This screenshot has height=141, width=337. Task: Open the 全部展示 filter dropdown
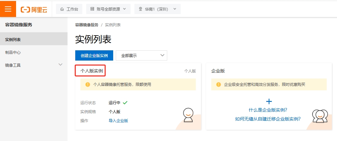[x=141, y=55]
